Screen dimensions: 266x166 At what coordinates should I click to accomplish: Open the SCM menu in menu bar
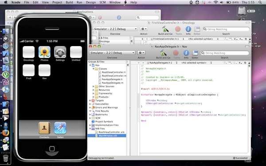(102, 2)
